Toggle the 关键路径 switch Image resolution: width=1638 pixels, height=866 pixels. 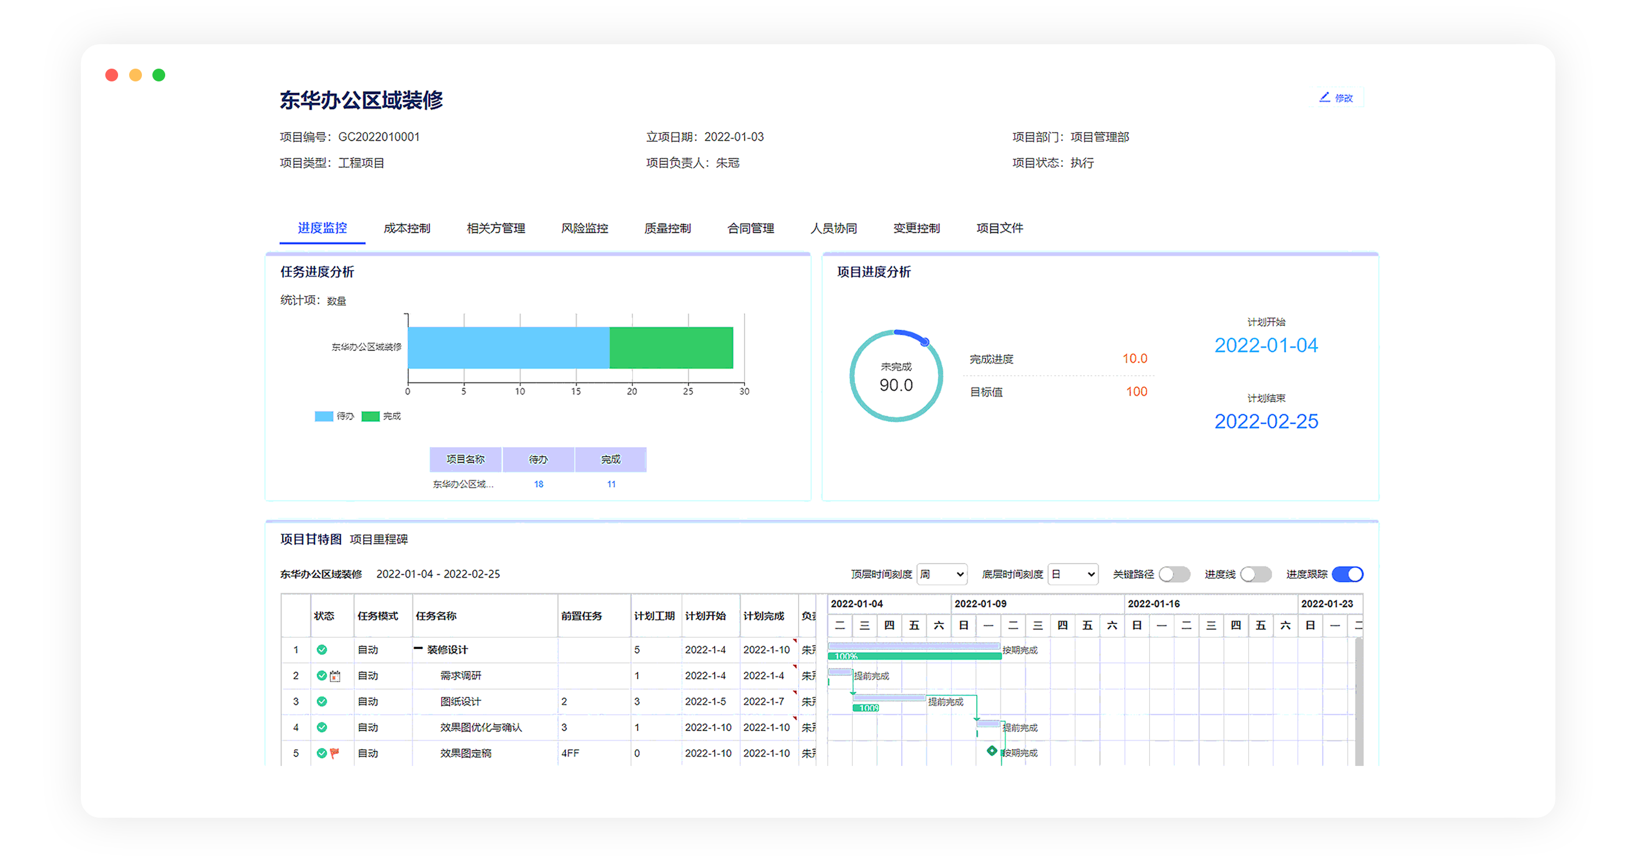pos(1174,574)
